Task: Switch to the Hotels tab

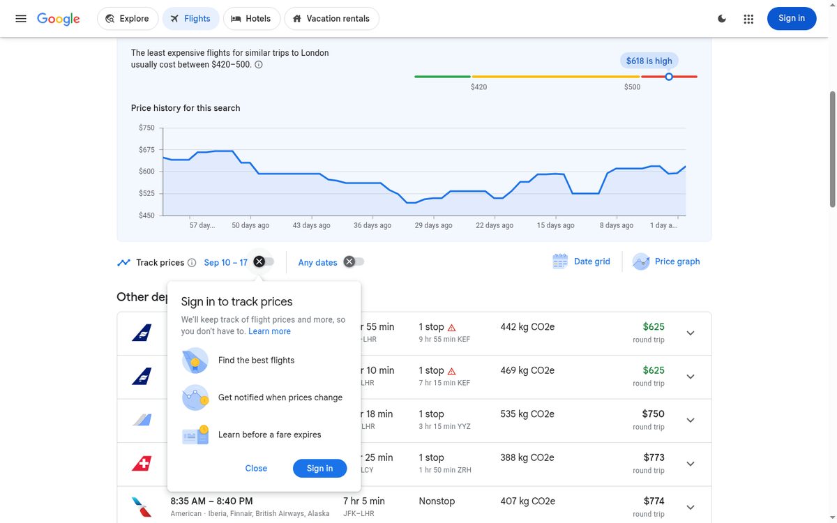Action: pyautogui.click(x=251, y=19)
